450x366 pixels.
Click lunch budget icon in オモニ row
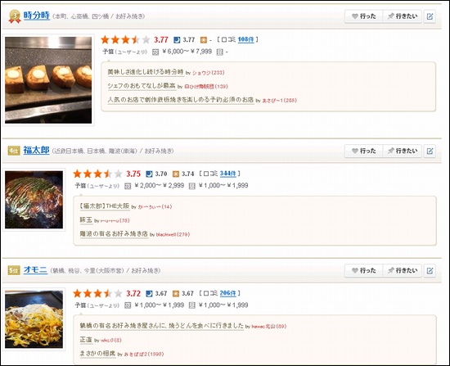[191, 305]
